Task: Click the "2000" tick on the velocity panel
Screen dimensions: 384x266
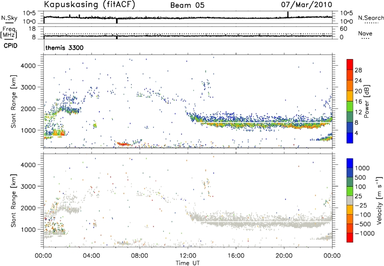Action: point(28,208)
